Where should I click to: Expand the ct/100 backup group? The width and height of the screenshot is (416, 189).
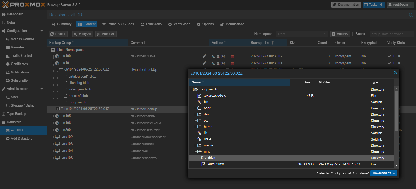click(53, 56)
